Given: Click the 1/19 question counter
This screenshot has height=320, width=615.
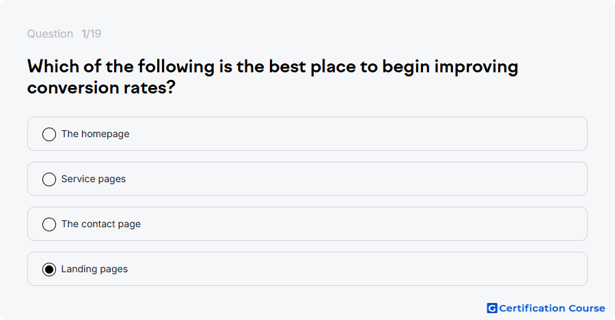Looking at the screenshot, I should (x=92, y=33).
